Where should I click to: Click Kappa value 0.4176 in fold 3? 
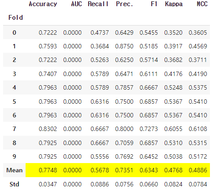tap(173, 74)
